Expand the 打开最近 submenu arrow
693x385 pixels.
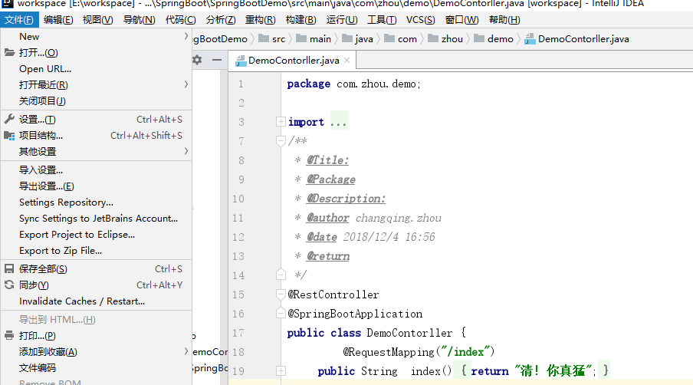pyautogui.click(x=186, y=84)
